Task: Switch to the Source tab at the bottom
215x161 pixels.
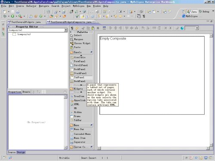Action: (x=12, y=152)
